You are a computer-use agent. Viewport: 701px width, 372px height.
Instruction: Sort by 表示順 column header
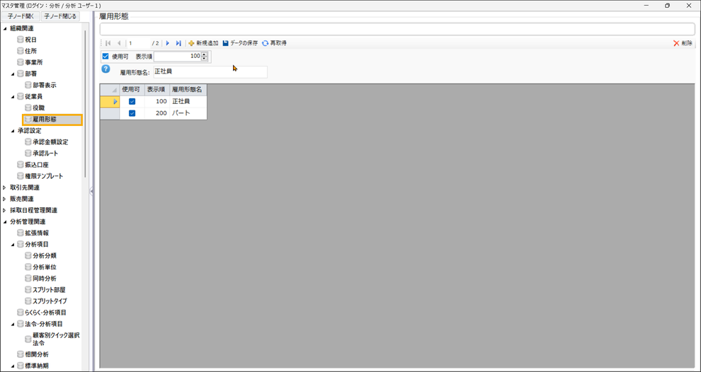(157, 90)
